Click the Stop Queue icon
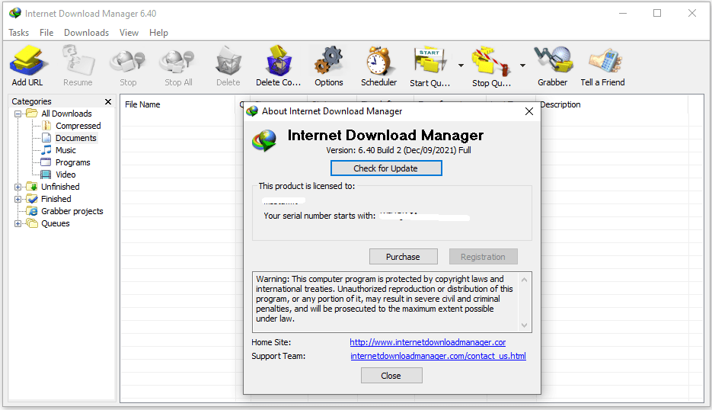The width and height of the screenshot is (712, 410). tap(491, 60)
